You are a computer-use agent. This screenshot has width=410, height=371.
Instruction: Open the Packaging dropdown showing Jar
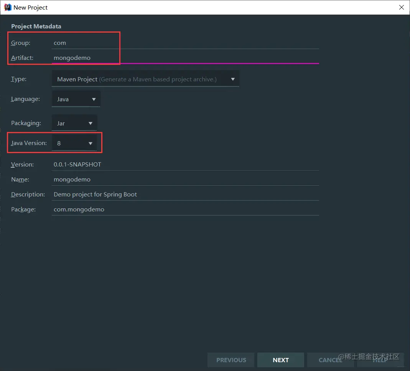(x=74, y=123)
